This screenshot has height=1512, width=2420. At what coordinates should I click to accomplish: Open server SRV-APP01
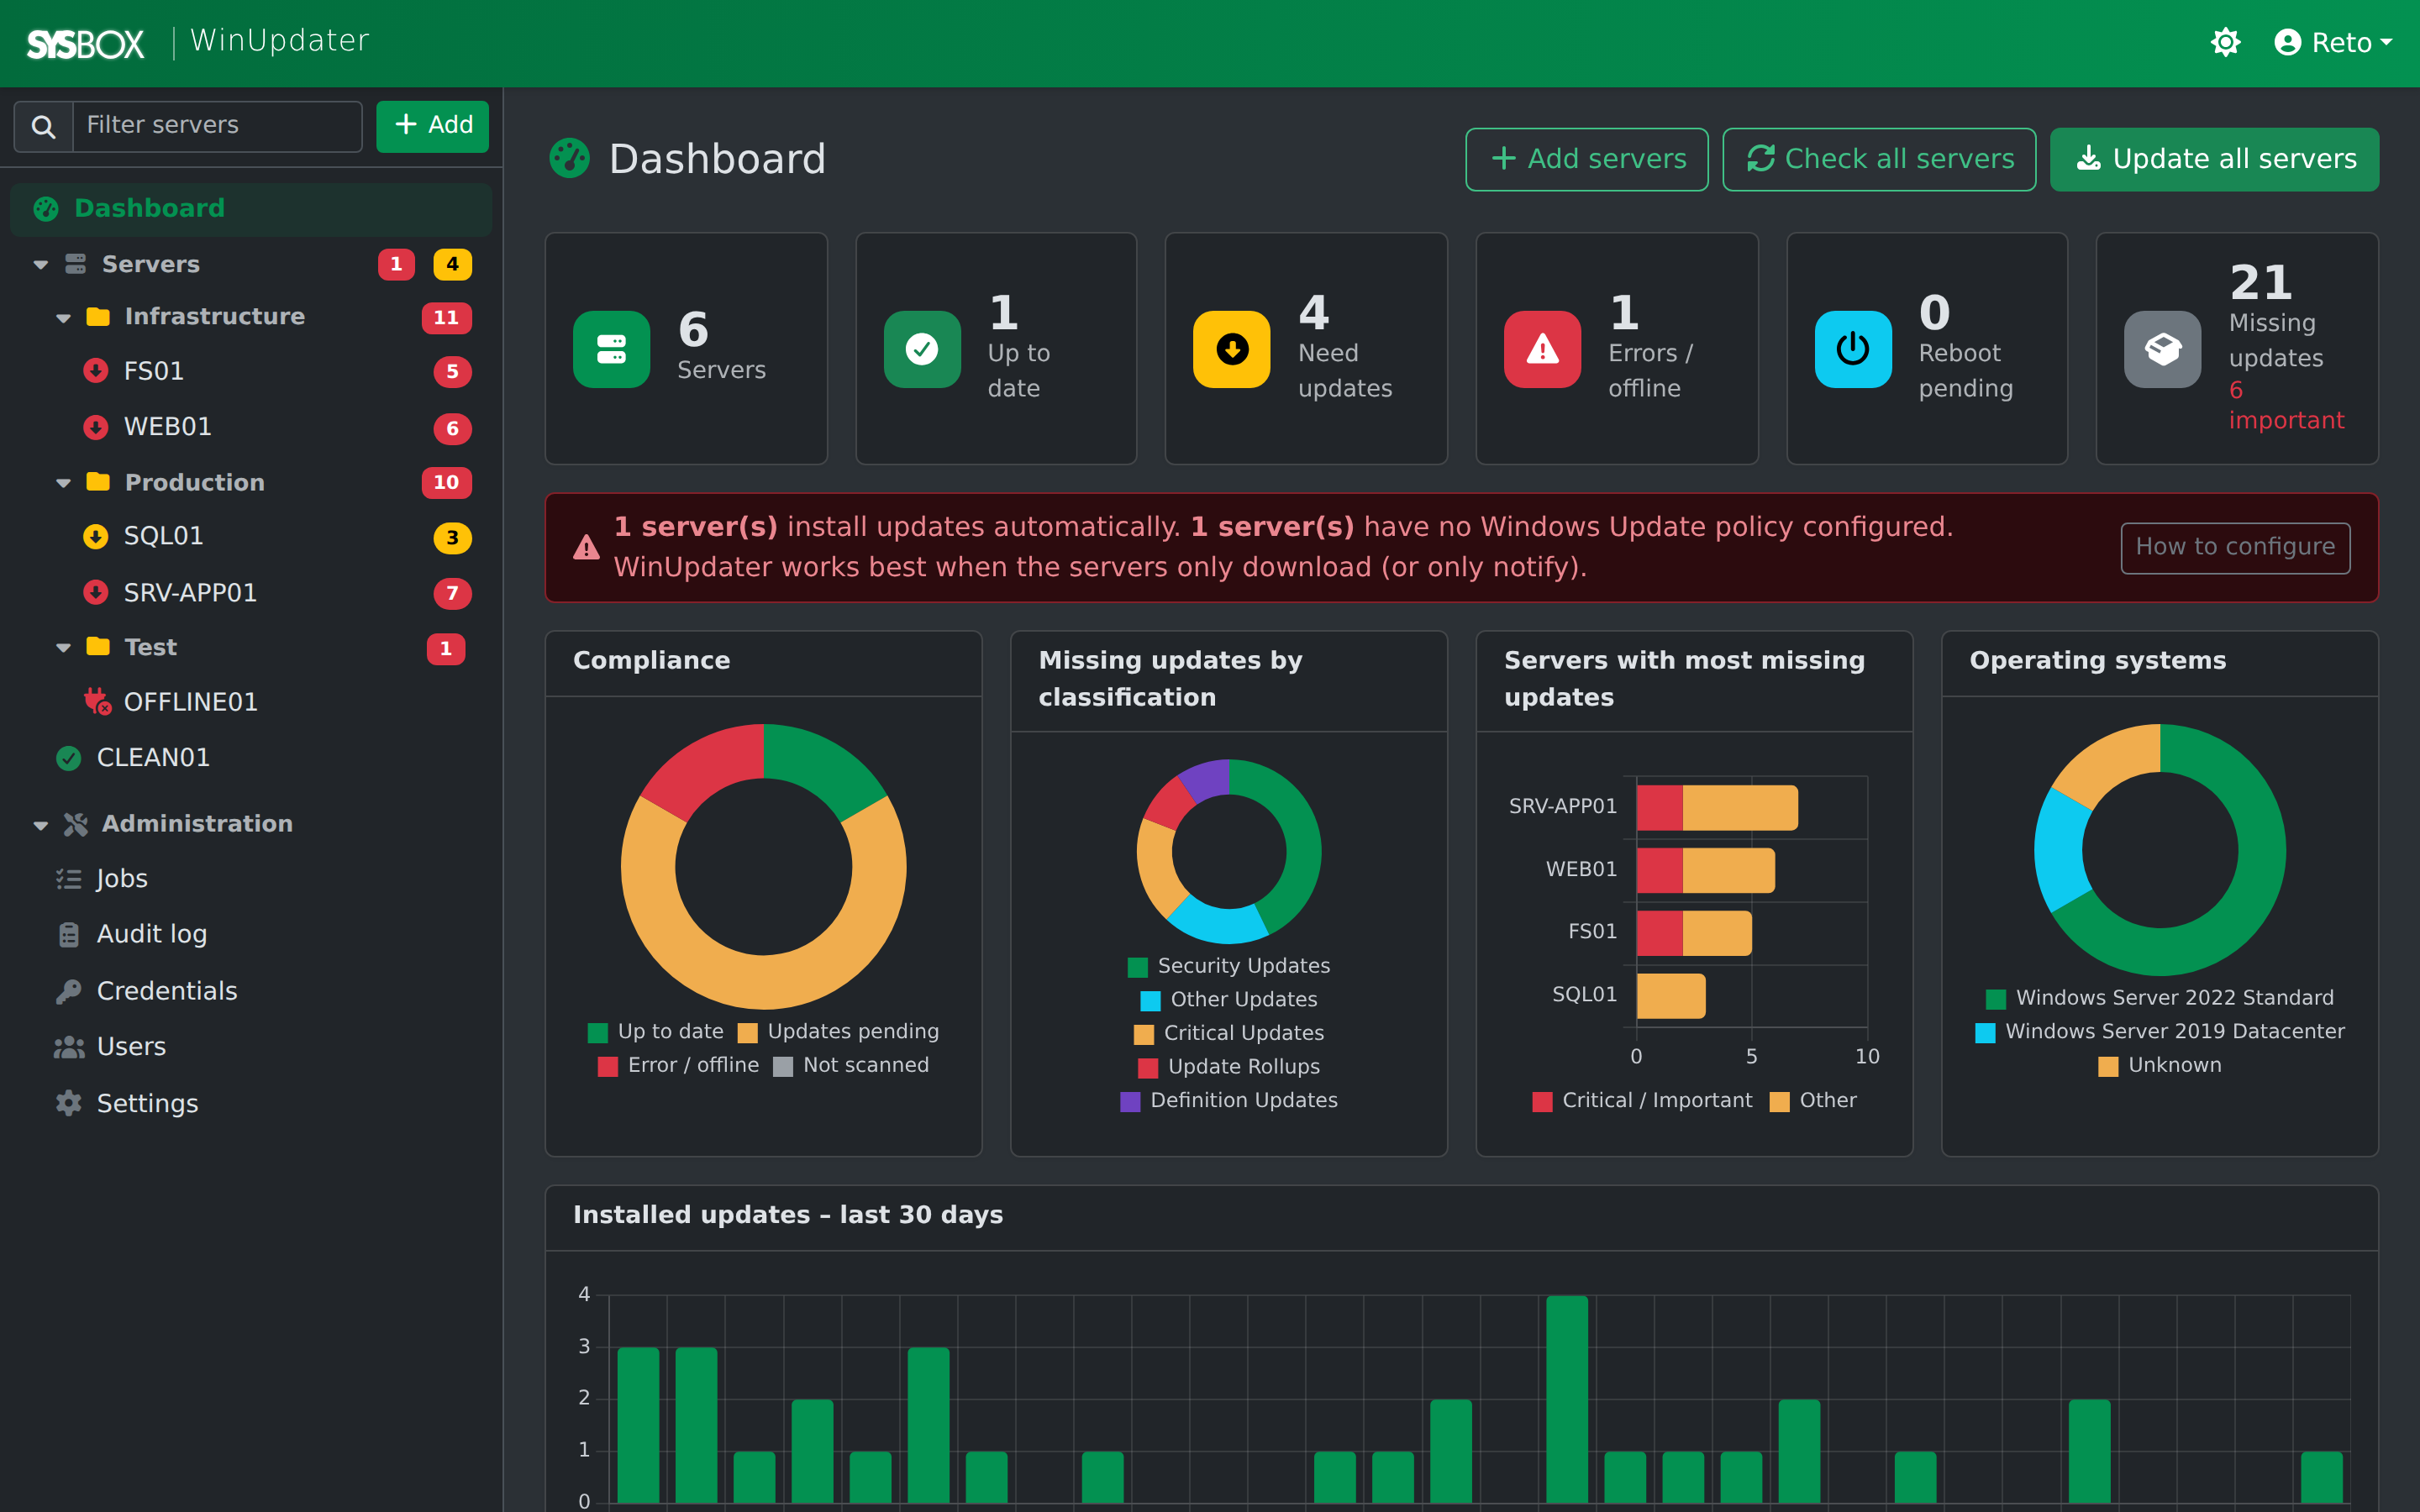(x=190, y=593)
